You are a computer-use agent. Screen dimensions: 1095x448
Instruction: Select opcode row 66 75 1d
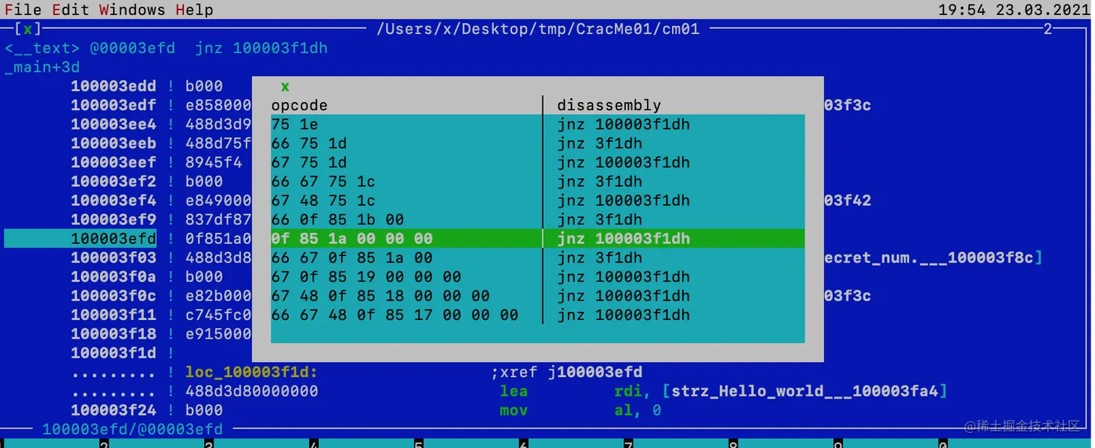pos(537,143)
